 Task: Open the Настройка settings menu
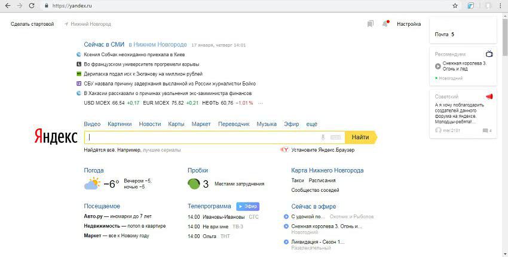[409, 24]
